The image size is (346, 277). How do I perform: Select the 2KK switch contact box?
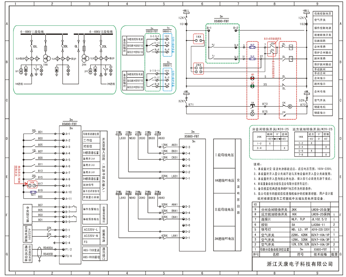coord(199,69)
